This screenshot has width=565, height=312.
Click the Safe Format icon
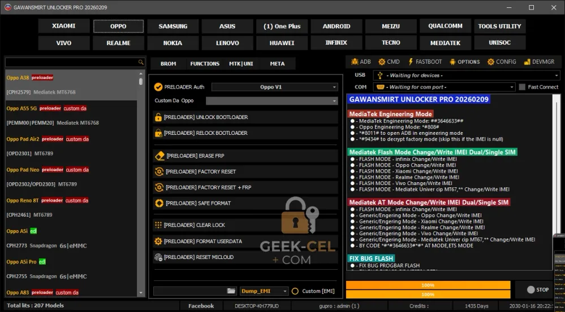(159, 204)
